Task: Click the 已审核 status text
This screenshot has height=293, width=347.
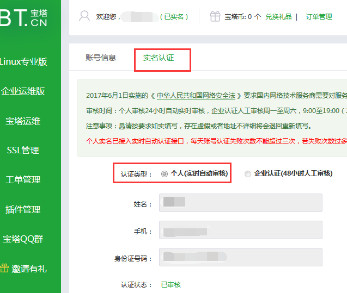Action: point(171,285)
